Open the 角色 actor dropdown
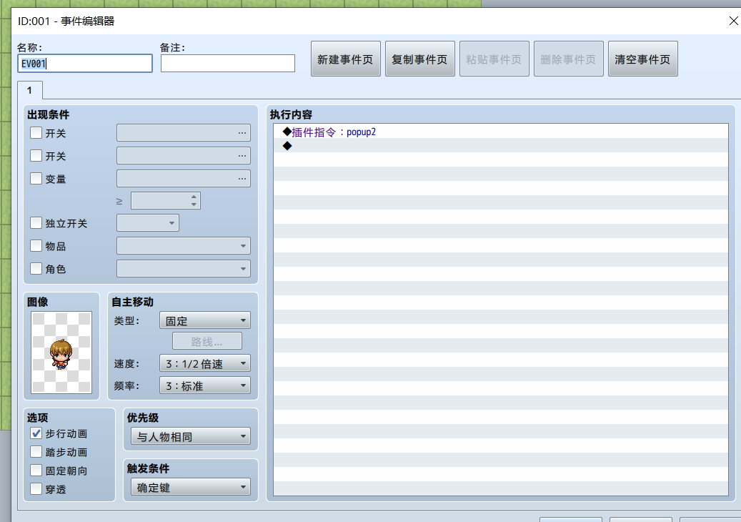Viewport: 741px width, 522px height. (x=184, y=269)
